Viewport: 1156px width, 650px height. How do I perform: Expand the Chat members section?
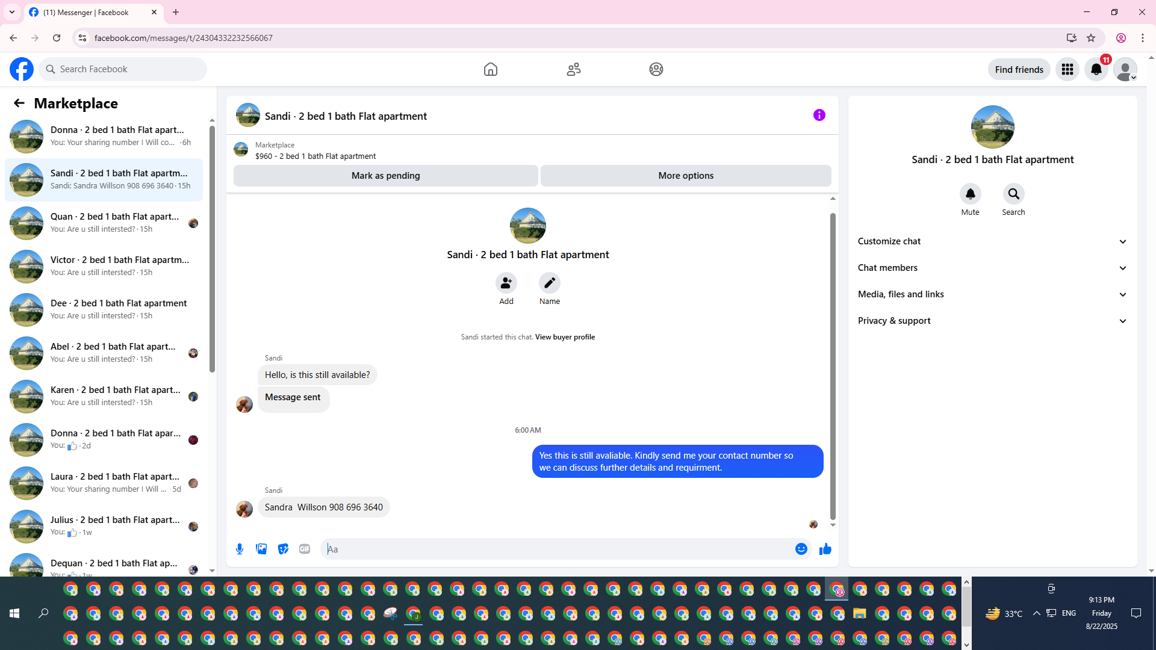992,268
